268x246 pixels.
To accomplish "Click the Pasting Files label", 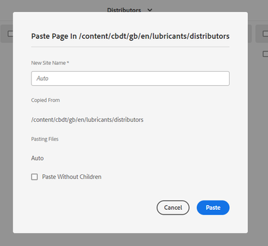I will [x=45, y=139].
